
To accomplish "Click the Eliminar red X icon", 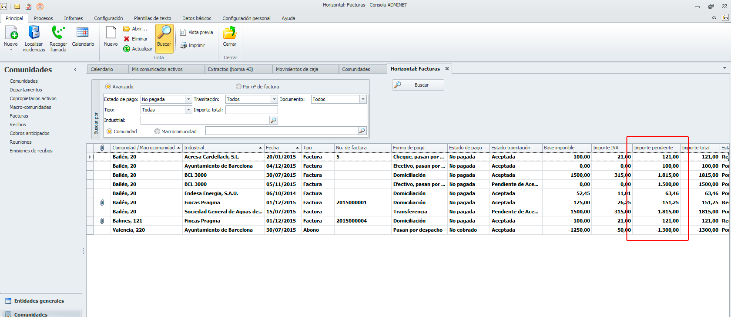I will click(127, 39).
